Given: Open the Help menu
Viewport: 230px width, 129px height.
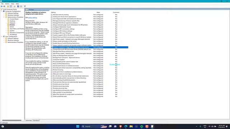Looking at the screenshot, I should pos(17,4).
